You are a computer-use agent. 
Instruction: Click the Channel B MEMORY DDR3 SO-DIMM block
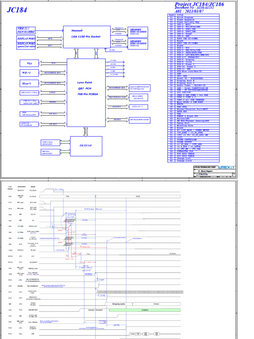pyautogui.click(x=138, y=44)
